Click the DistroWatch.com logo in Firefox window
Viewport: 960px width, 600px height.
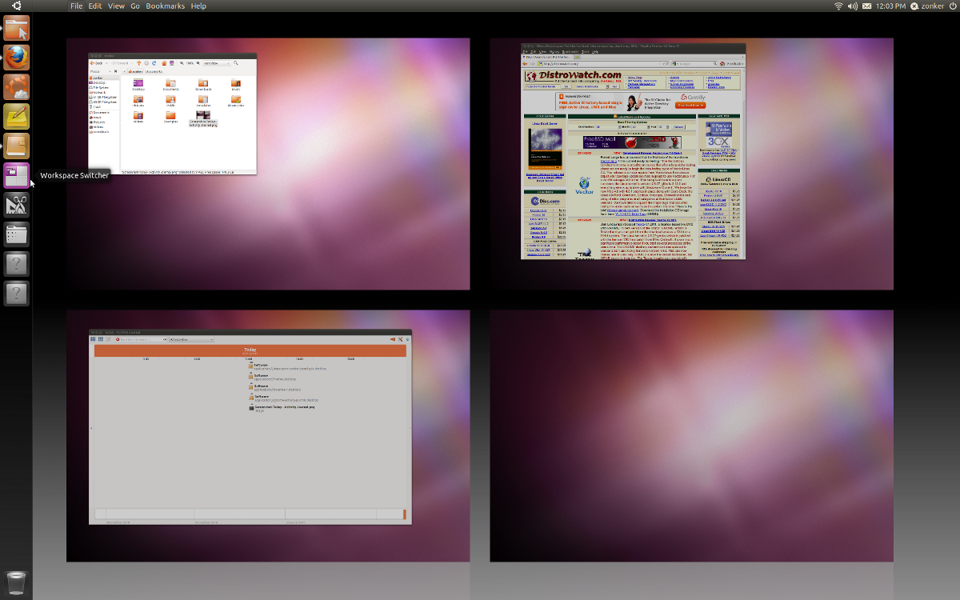coord(573,78)
